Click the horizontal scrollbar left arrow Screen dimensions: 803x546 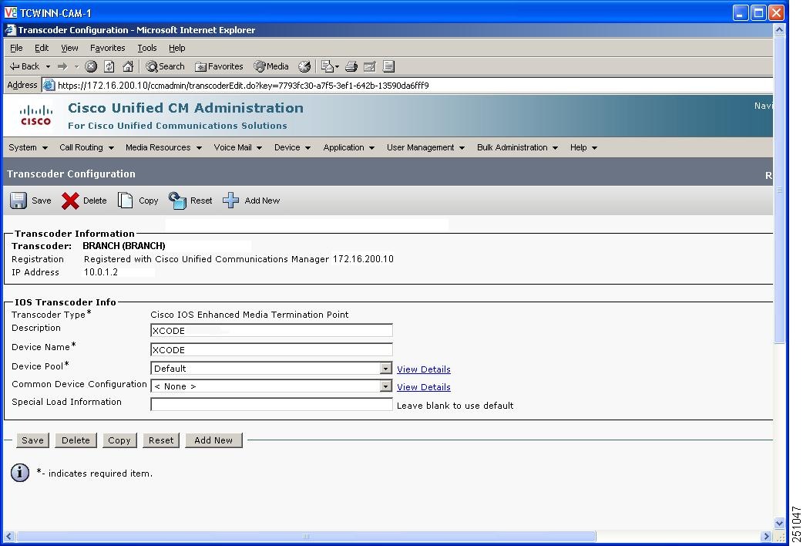pos(9,536)
